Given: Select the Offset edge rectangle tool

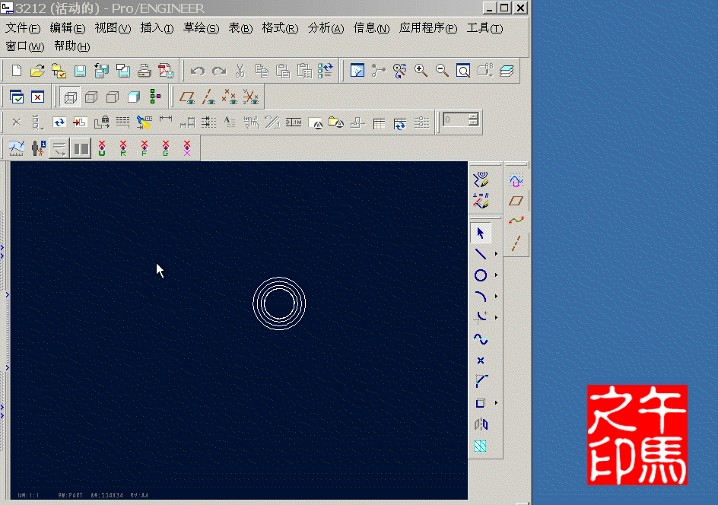Looking at the screenshot, I should tap(481, 403).
